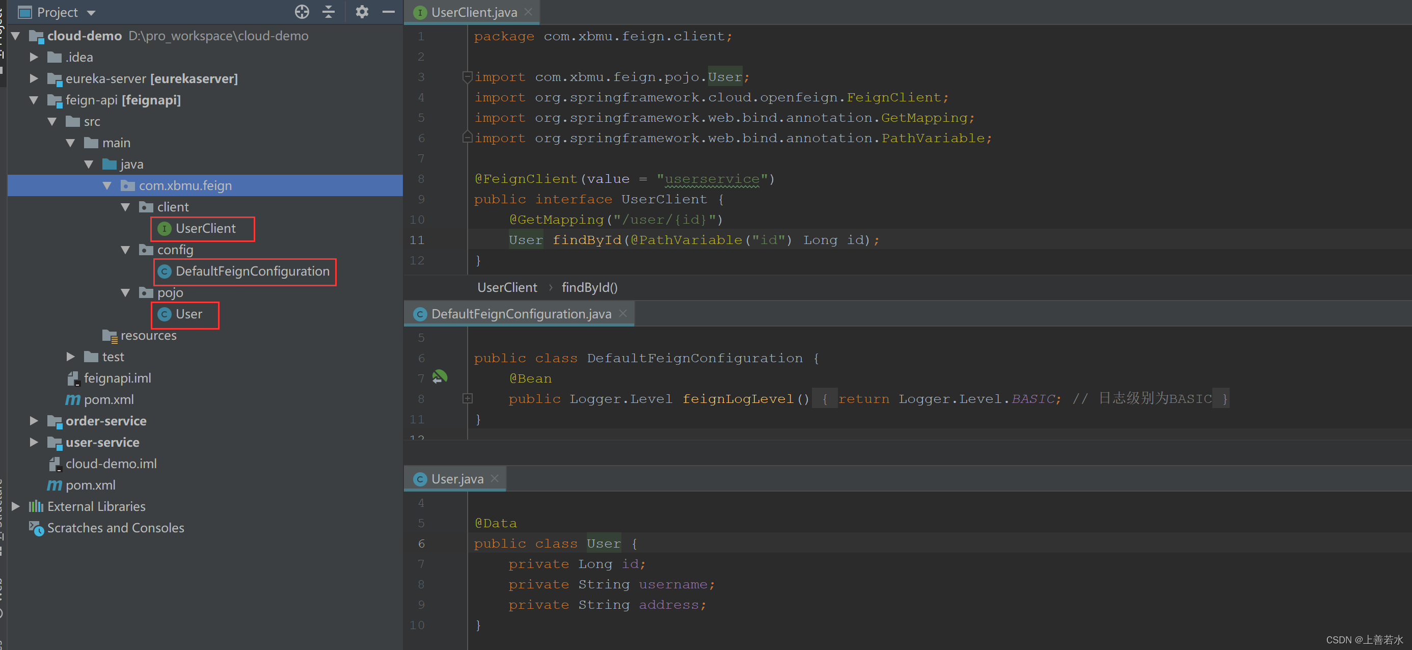
Task: Click the DefaultFeignConfiguration class icon in tree
Action: (x=165, y=272)
